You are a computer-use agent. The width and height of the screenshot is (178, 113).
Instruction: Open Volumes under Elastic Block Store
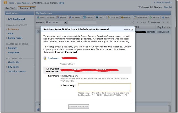click(12, 48)
